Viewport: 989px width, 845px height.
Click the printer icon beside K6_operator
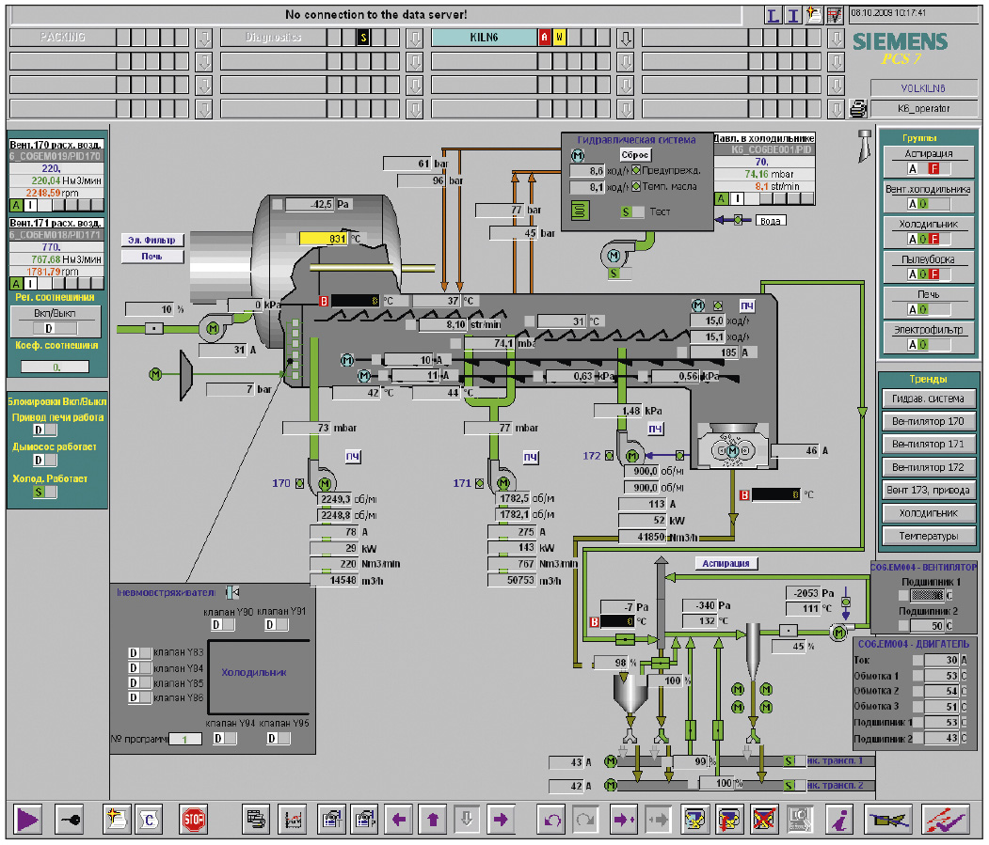(x=858, y=108)
